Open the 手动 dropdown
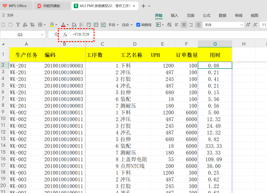Viewport: 267px width, 193px height. click(113, 25)
